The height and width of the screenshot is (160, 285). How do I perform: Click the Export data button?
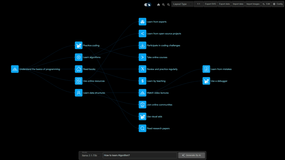point(224,4)
